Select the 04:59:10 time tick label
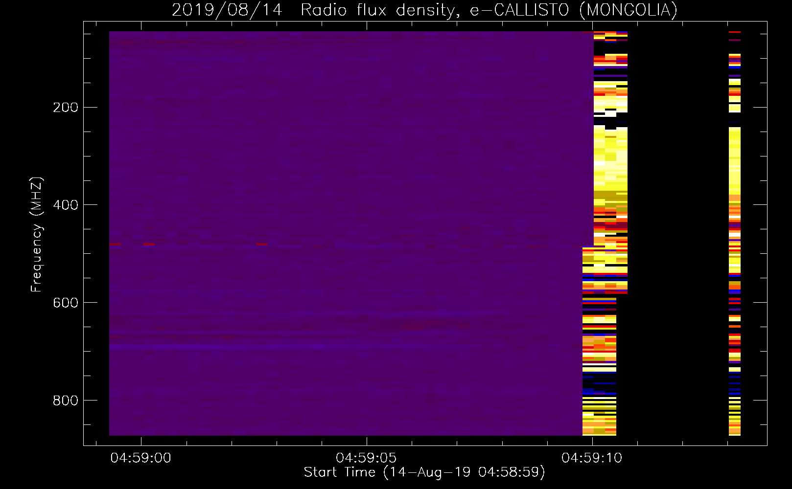Viewport: 792px width, 489px height. [x=592, y=458]
